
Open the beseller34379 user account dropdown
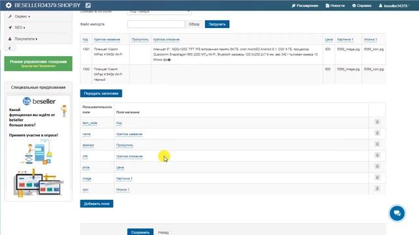click(394, 6)
